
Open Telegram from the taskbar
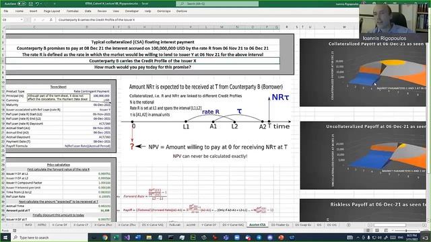tap(259, 237)
